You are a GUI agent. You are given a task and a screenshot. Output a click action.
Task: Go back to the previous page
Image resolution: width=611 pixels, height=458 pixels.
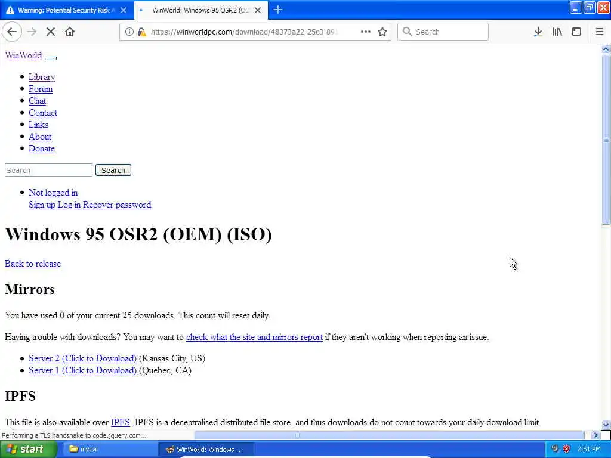pos(12,32)
